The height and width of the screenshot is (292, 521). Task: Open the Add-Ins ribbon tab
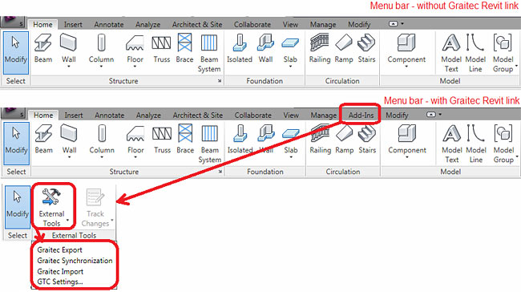click(361, 115)
